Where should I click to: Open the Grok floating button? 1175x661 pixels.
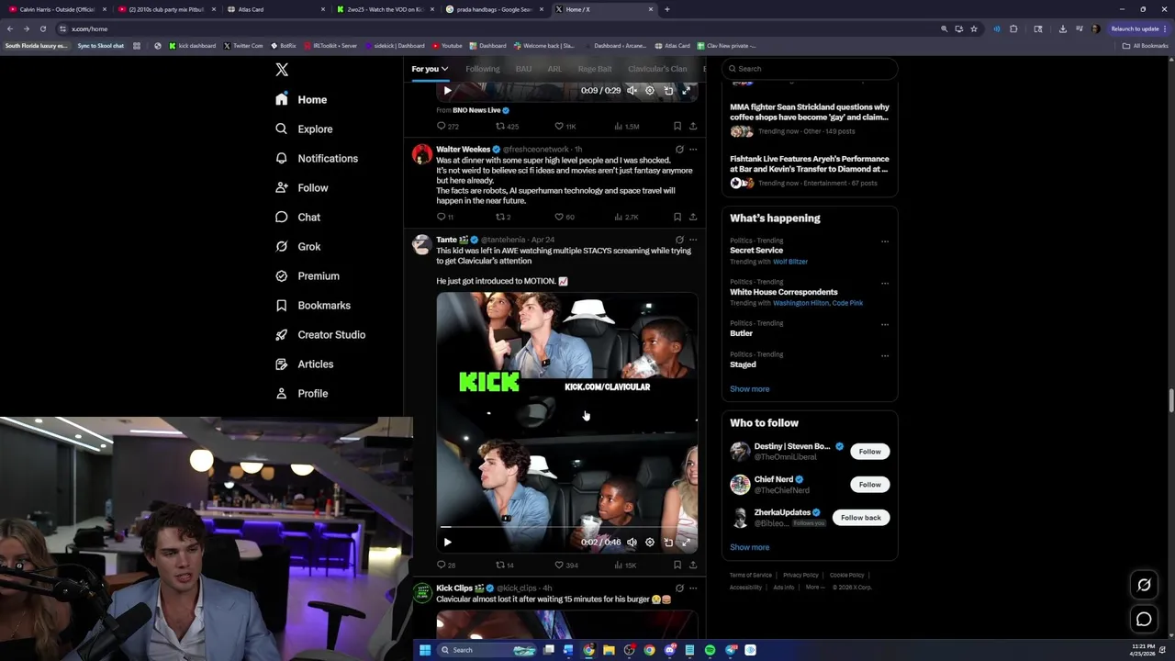(x=1144, y=585)
